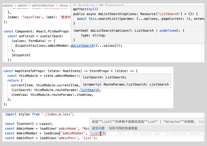This screenshot has width=207, height=146.
Task: Click 'itemView:' property key
Action: (20, 95)
